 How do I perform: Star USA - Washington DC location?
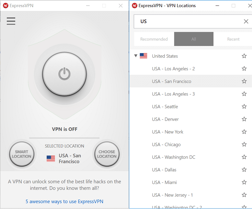pyautogui.click(x=244, y=157)
